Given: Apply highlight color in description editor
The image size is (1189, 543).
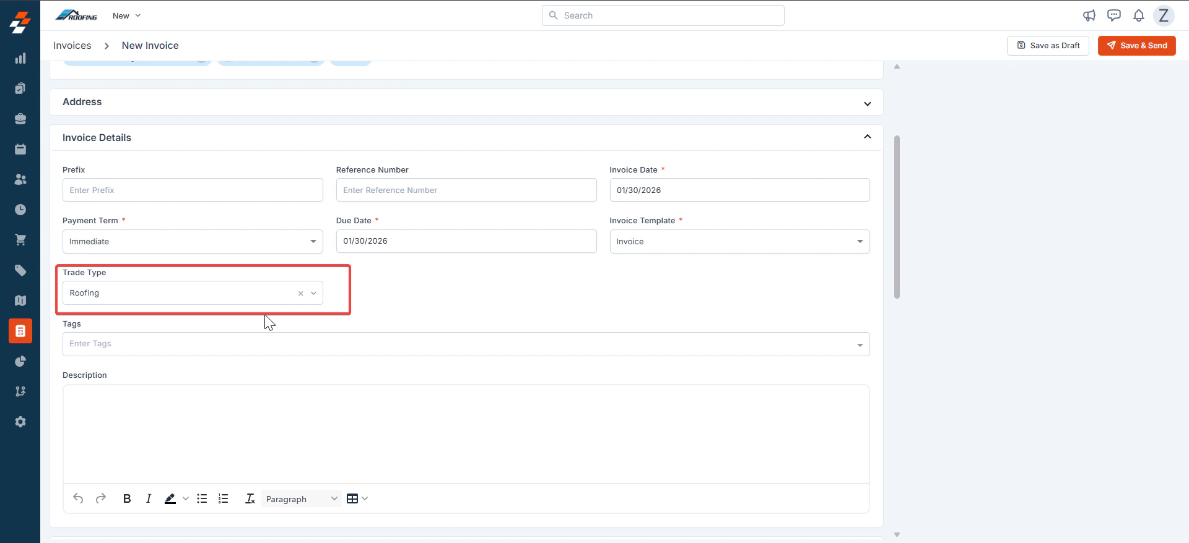Looking at the screenshot, I should (170, 498).
